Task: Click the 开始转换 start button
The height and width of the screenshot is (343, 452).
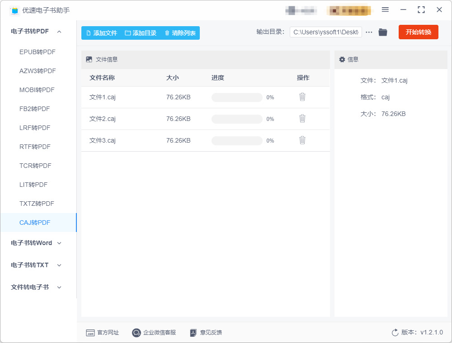Action: tap(418, 32)
